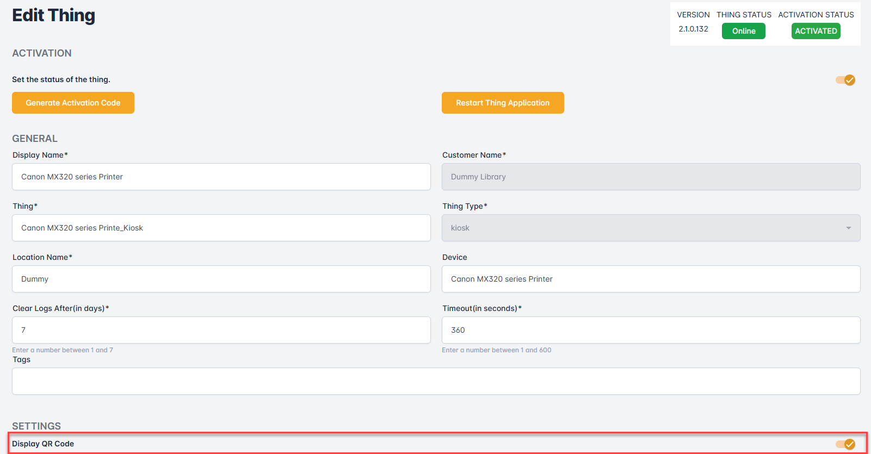Click the empty Tags input box

coord(436,381)
